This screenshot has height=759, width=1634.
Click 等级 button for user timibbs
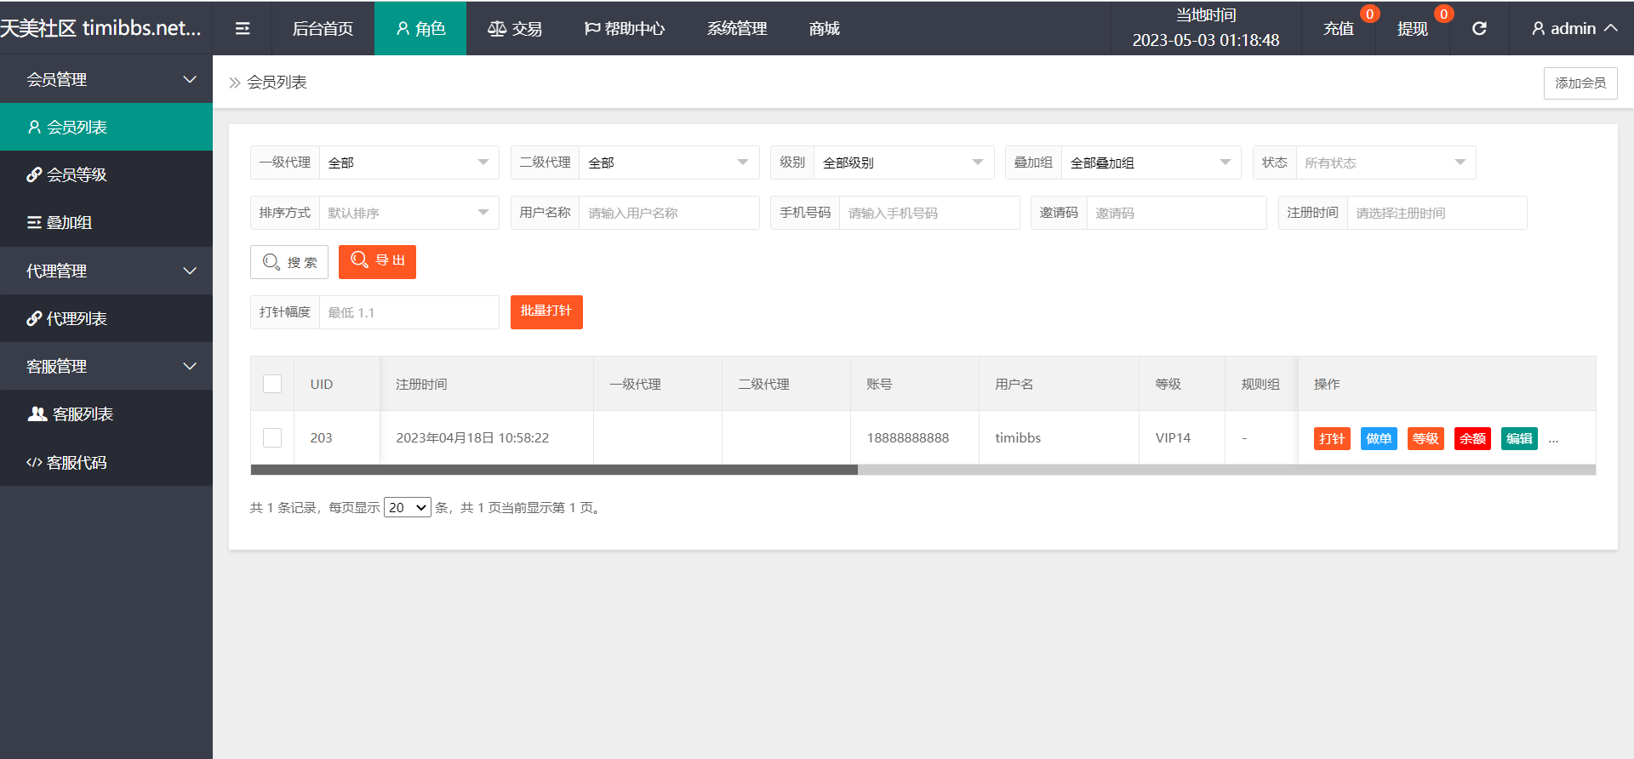coord(1425,439)
